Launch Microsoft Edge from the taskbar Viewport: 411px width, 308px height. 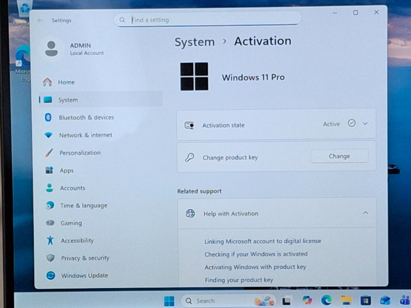[x=326, y=300]
